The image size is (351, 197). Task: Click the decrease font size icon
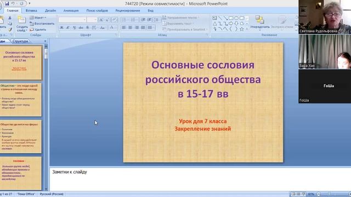click(107, 20)
